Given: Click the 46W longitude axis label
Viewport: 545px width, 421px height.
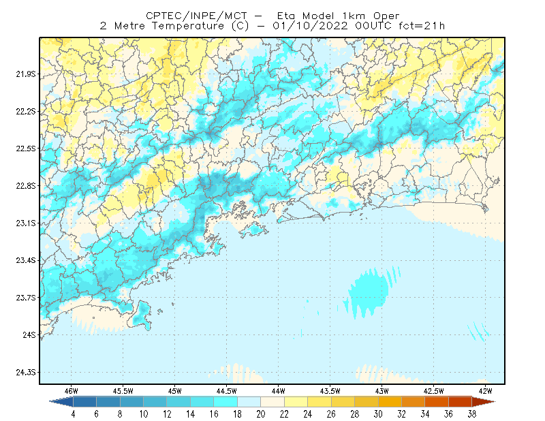Looking at the screenshot, I should [x=72, y=391].
